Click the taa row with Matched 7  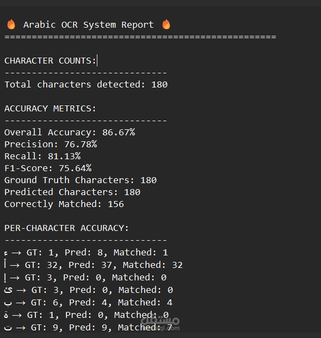click(88, 328)
